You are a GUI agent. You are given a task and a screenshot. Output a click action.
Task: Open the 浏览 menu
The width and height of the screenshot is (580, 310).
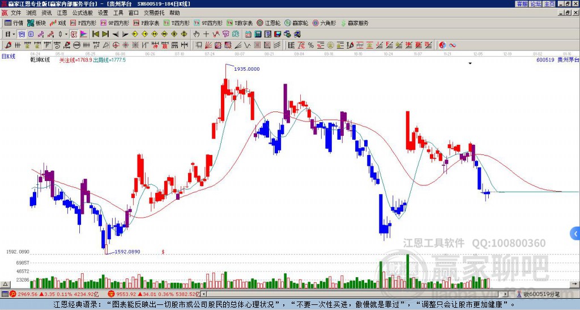click(x=32, y=13)
